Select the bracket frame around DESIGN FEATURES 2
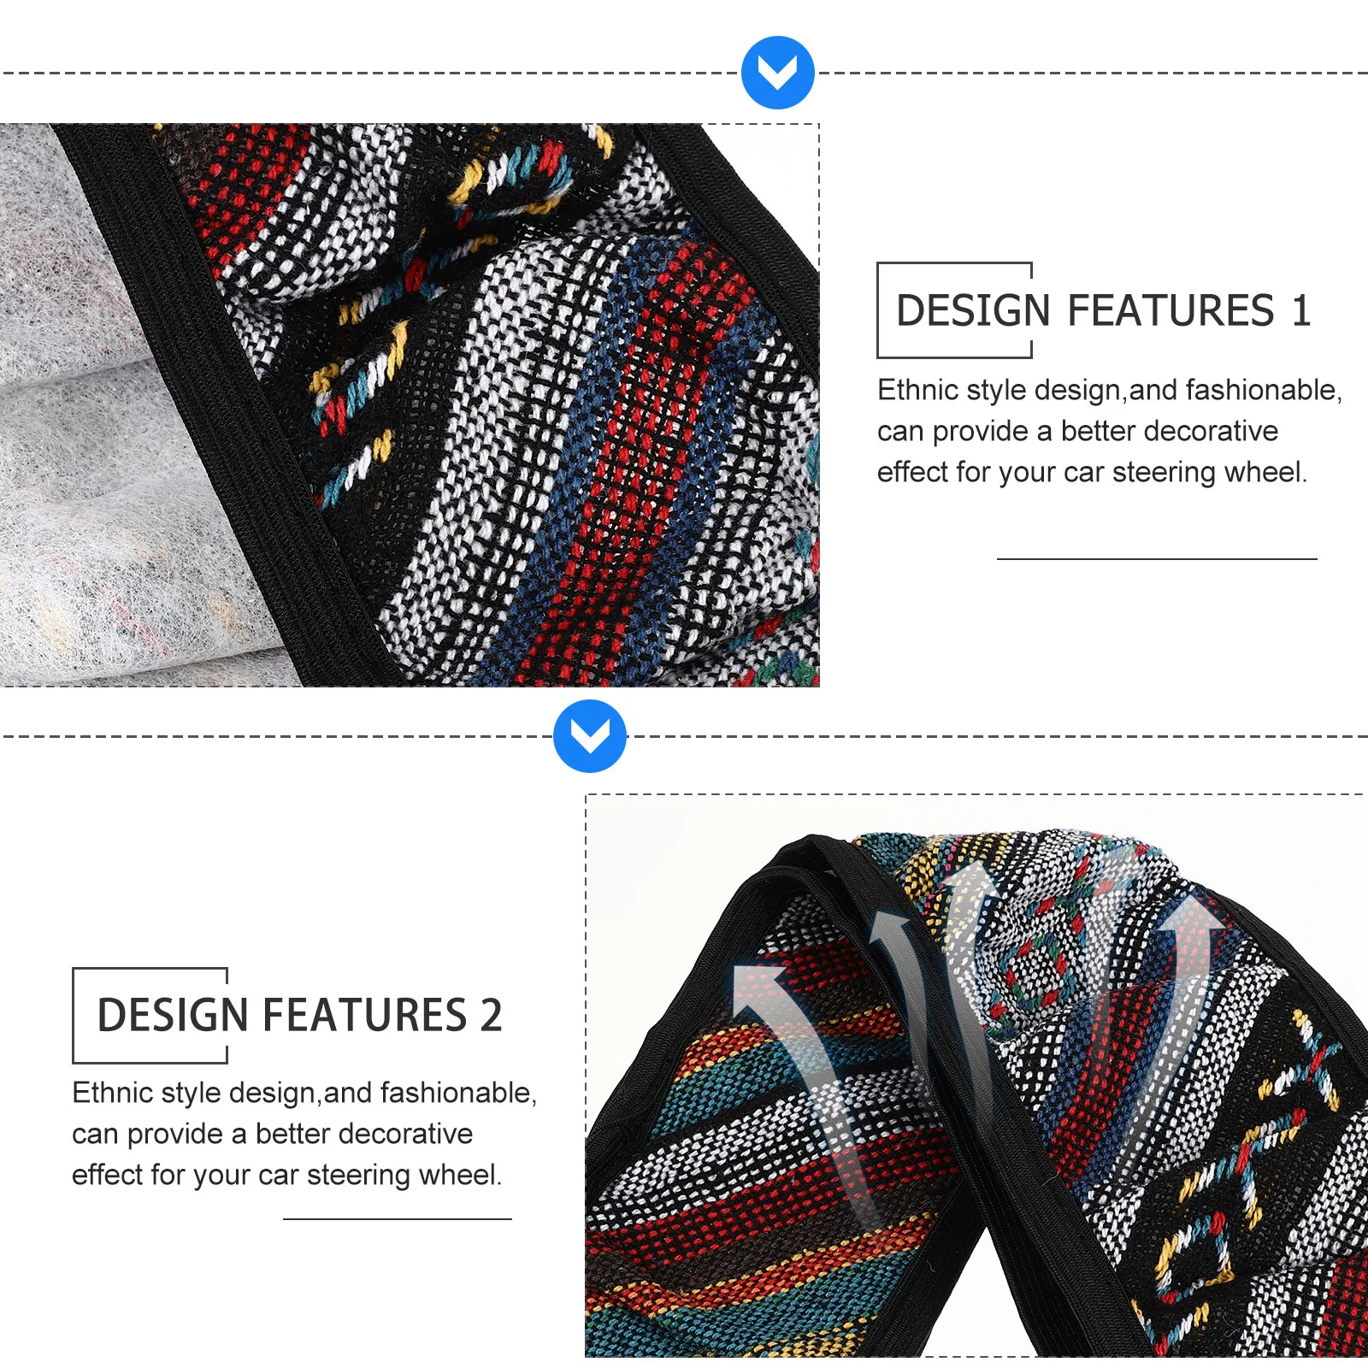Viewport: 1368px width, 1368px height. [x=150, y=1015]
